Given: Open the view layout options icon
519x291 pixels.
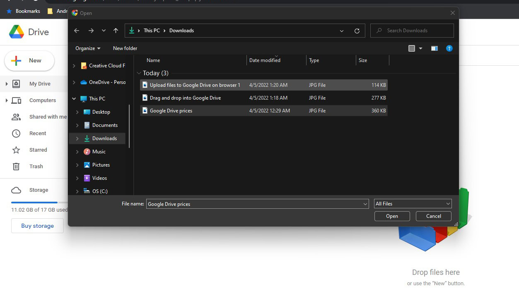Looking at the screenshot, I should [x=412, y=48].
